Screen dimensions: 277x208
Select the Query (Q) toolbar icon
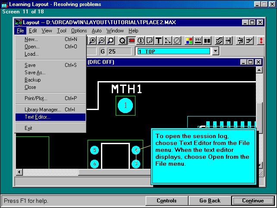coord(122,41)
